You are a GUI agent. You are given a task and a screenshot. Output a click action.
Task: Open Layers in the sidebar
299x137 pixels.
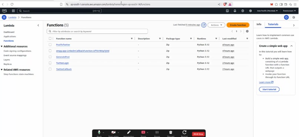[x=7, y=60]
